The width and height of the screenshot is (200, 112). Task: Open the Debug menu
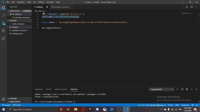point(41,2)
